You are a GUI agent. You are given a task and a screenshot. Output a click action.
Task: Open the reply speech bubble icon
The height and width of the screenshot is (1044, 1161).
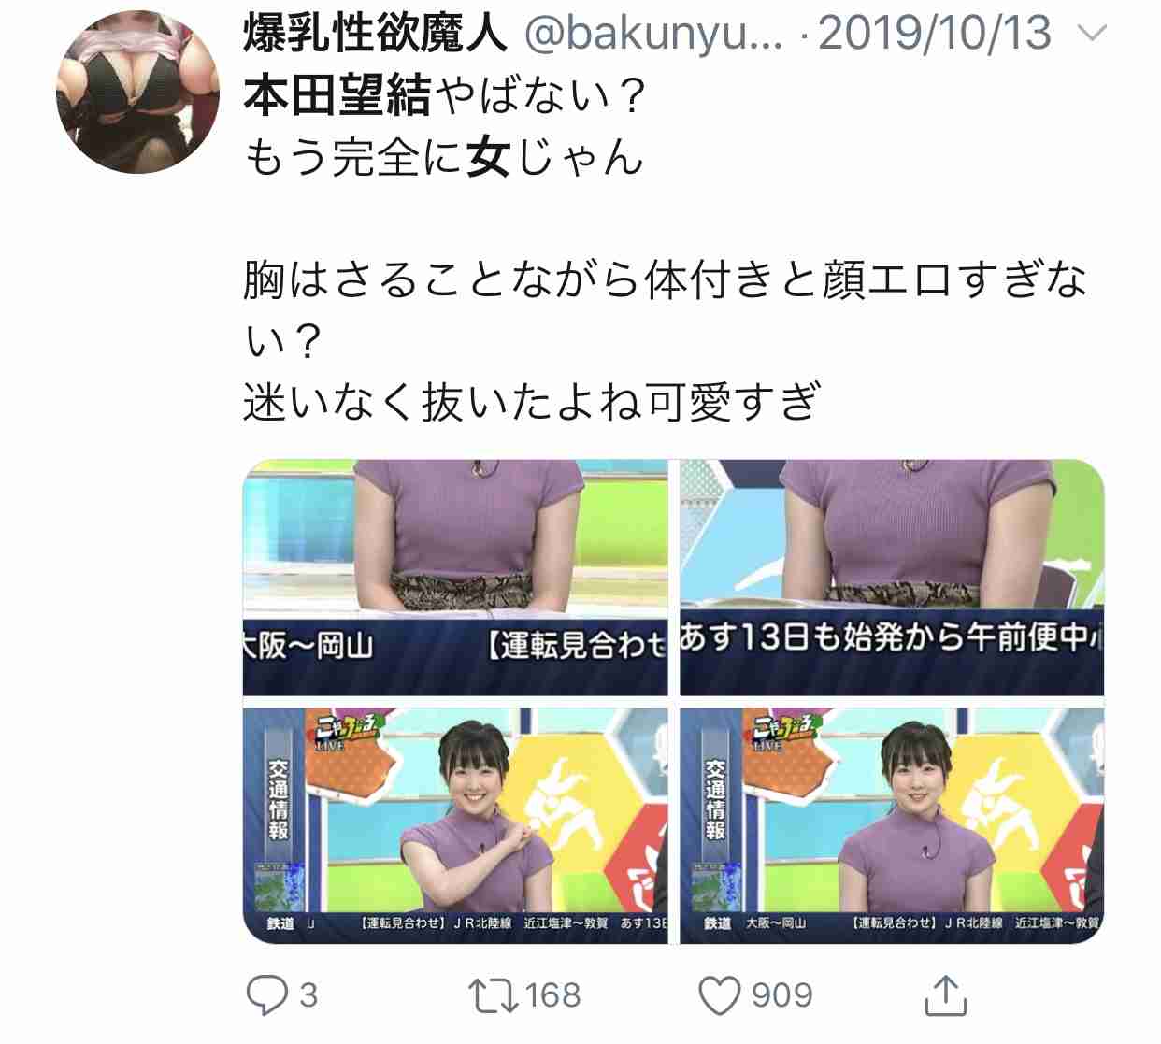coord(266,995)
